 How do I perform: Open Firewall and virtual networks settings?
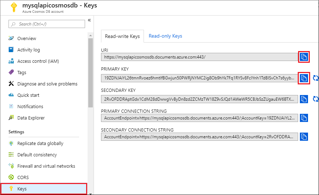[46, 166]
